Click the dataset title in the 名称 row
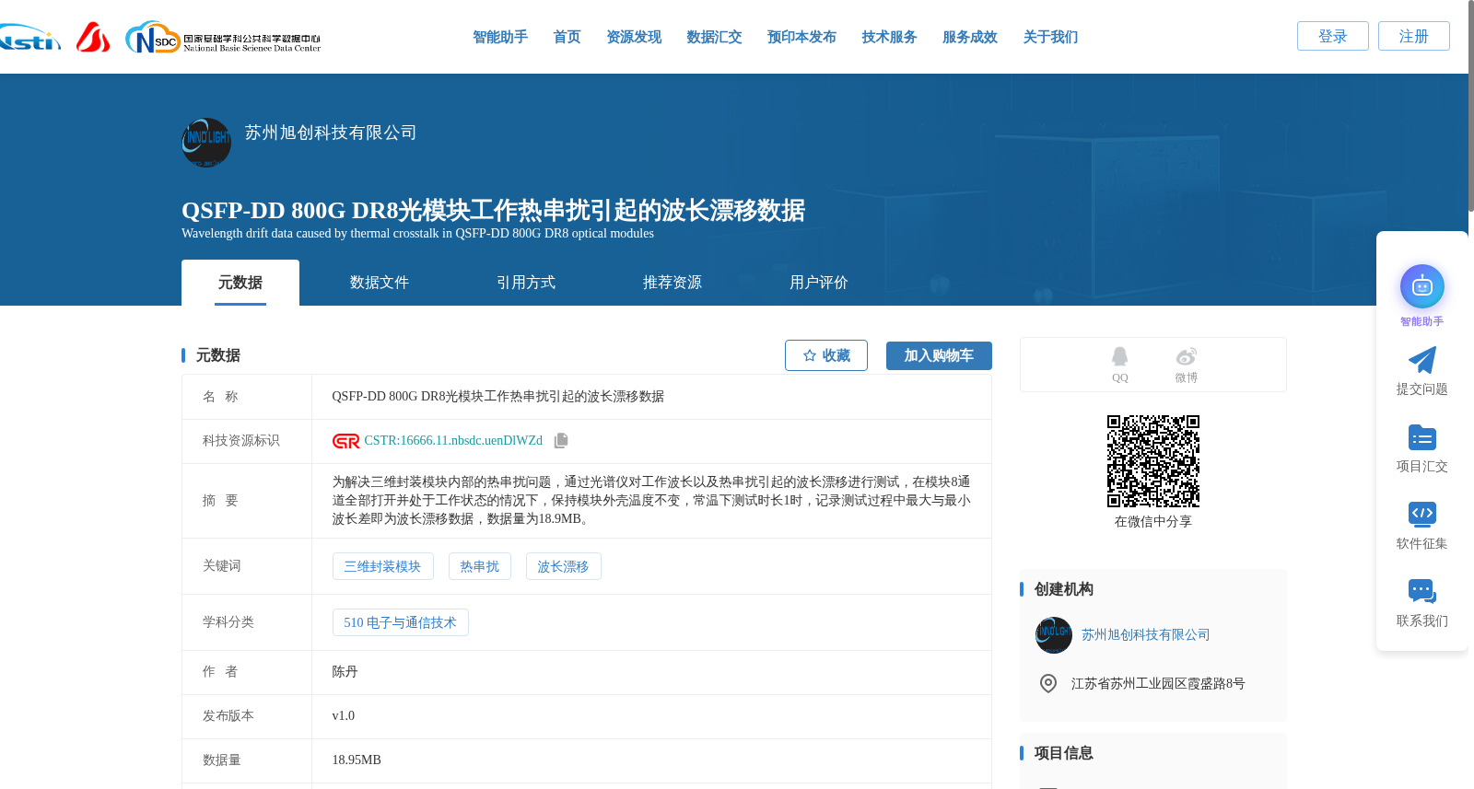This screenshot has height=789, width=1474. click(497, 397)
